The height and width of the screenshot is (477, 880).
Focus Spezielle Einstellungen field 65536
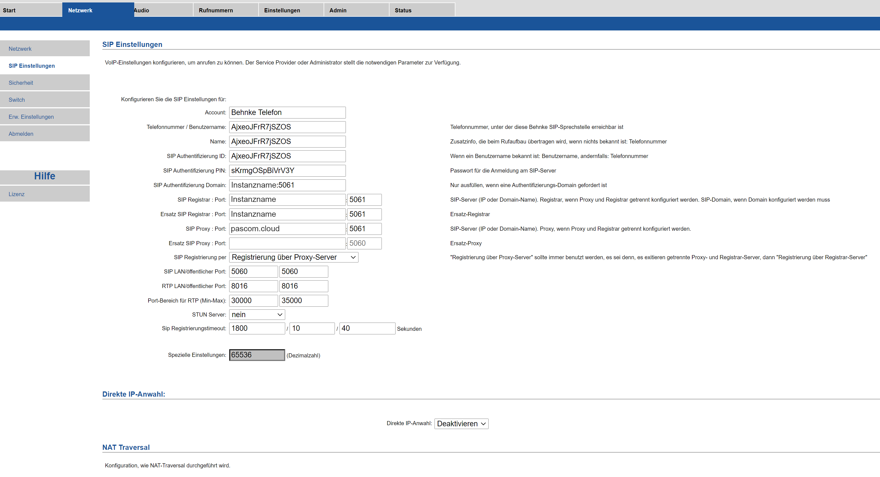(257, 355)
